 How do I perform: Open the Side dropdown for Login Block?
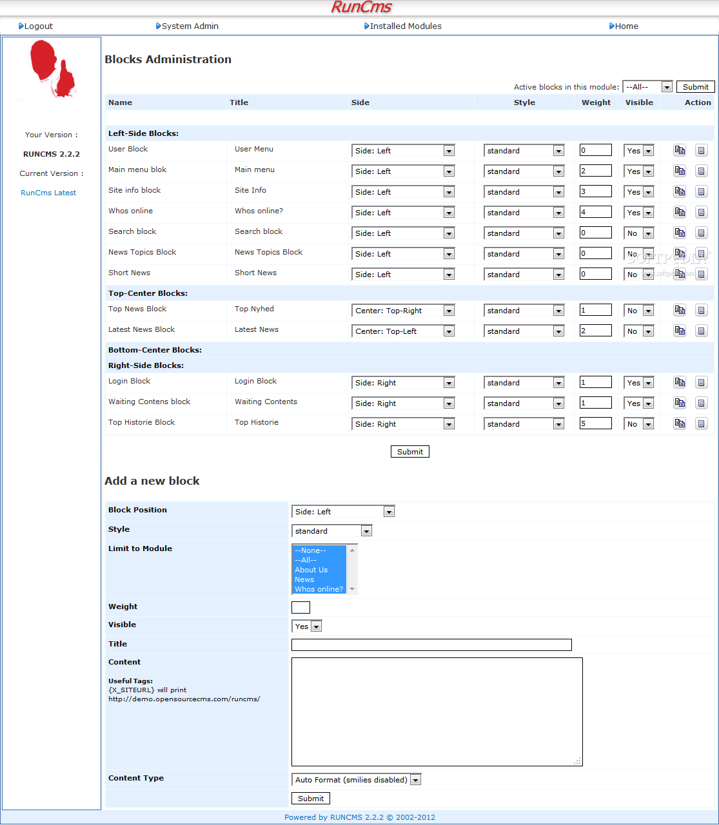403,383
